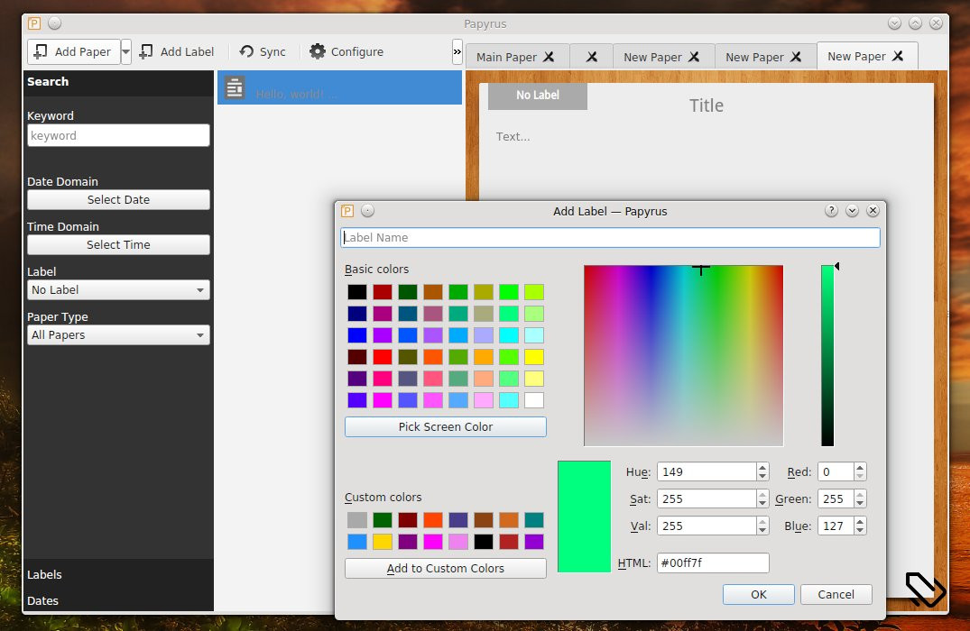This screenshot has width=970, height=631.
Task: Click the pin button in main window titlebar
Action: point(55,23)
